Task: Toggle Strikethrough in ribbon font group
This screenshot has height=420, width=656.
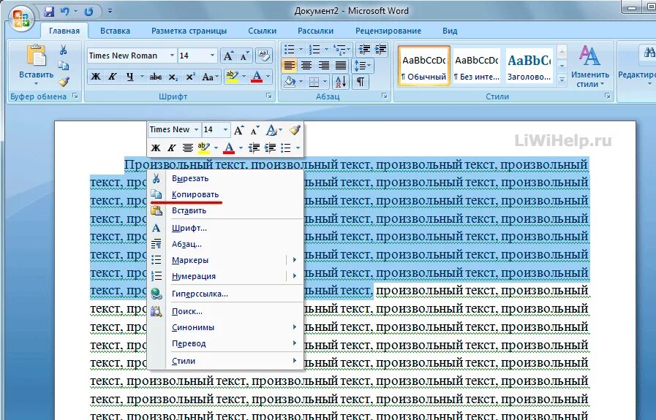Action: tap(156, 77)
